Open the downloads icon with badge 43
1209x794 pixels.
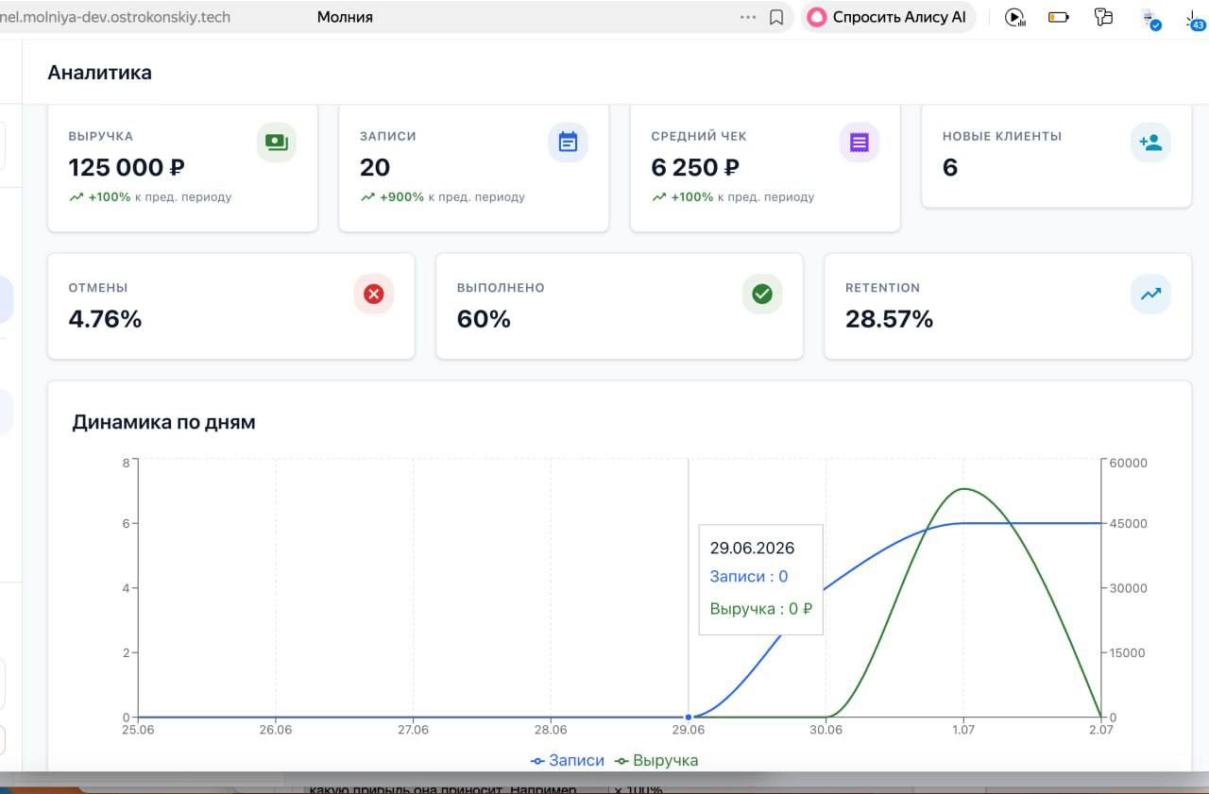(x=1195, y=19)
